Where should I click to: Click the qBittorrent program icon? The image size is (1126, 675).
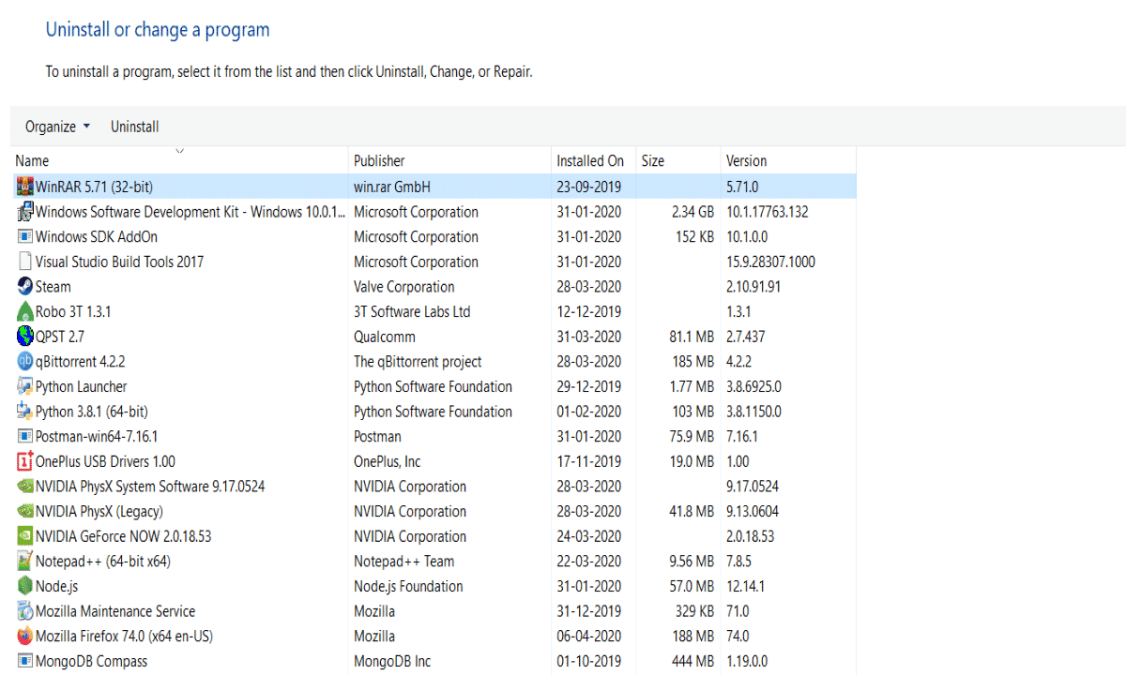point(25,362)
